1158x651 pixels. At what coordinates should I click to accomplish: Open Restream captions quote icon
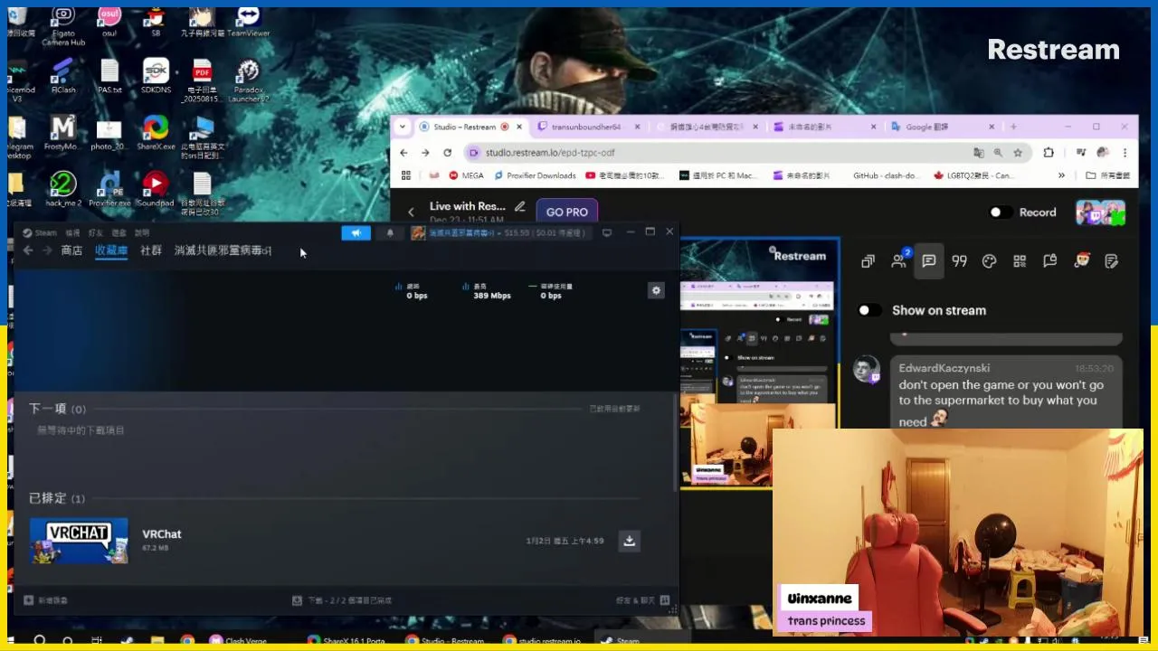959,261
